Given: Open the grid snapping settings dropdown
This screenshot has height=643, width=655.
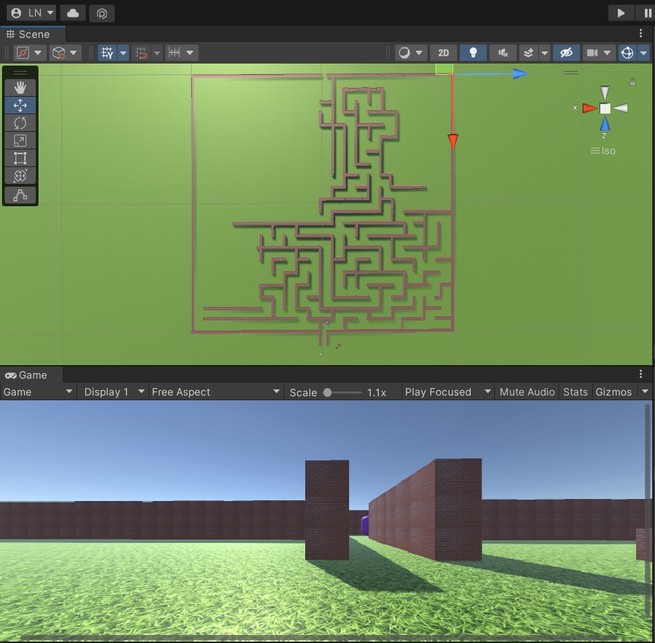Looking at the screenshot, I should (157, 53).
